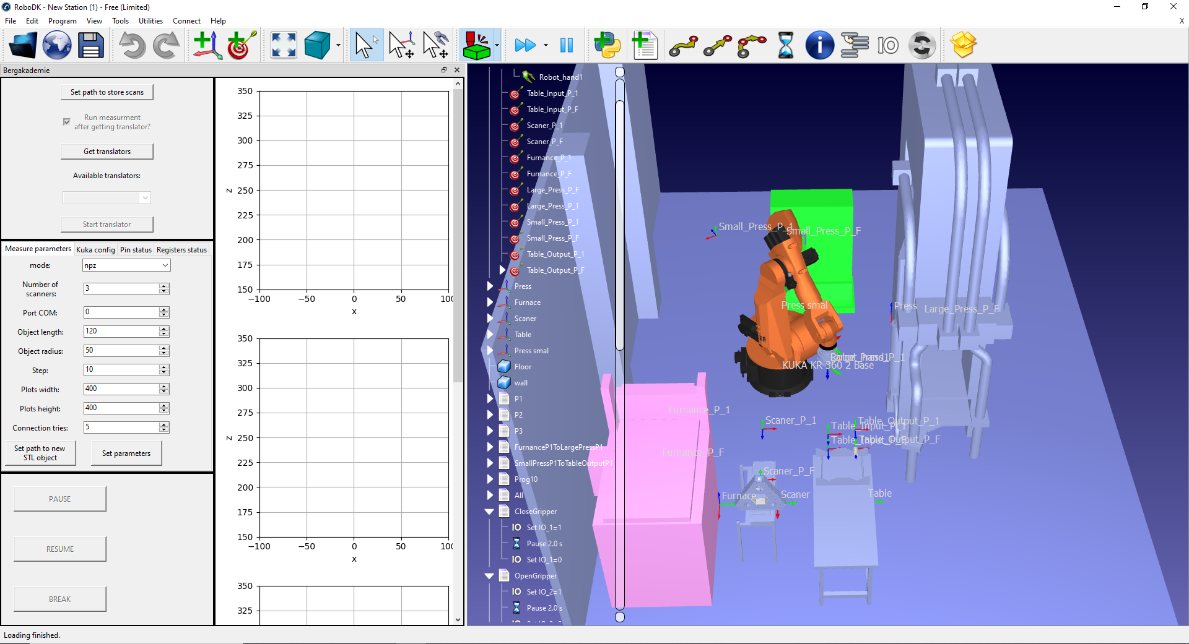Open the Utilities menu
This screenshot has height=644, width=1189.
pos(150,21)
